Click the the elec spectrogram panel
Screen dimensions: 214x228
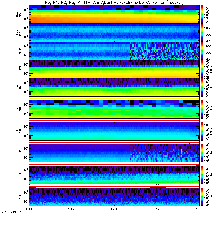[x=114, y=87]
